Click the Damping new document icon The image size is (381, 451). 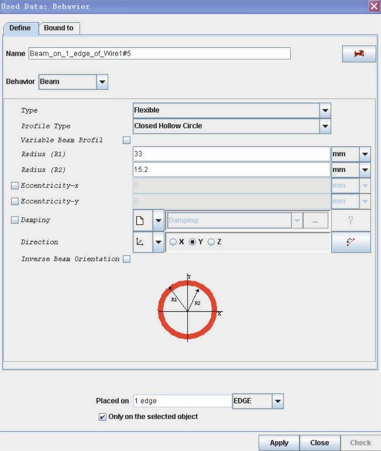(x=141, y=220)
